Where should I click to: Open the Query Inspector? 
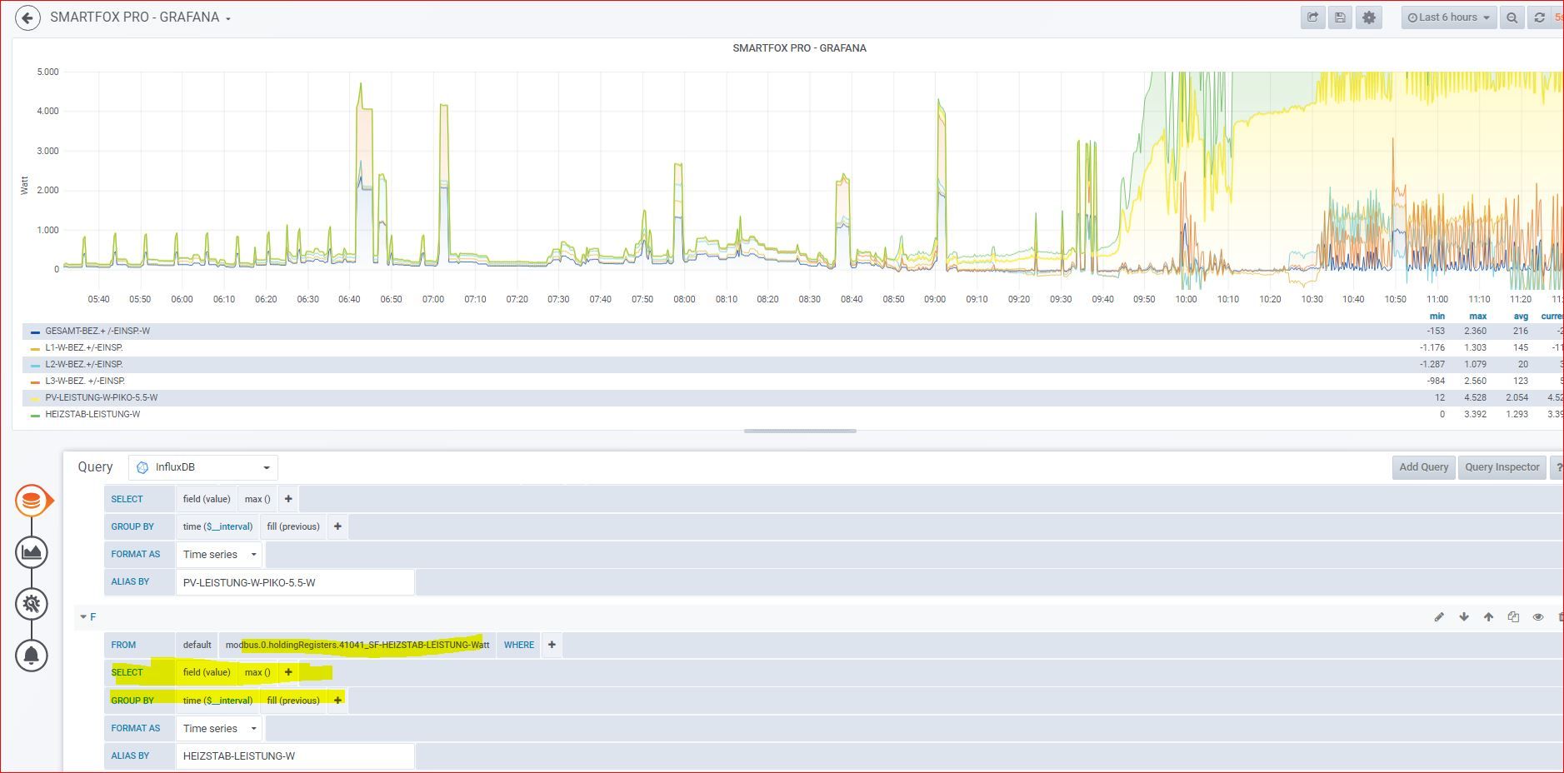1502,466
